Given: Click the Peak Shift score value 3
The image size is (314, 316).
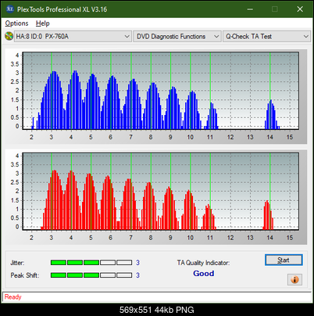Looking at the screenshot, I should click(137, 275).
